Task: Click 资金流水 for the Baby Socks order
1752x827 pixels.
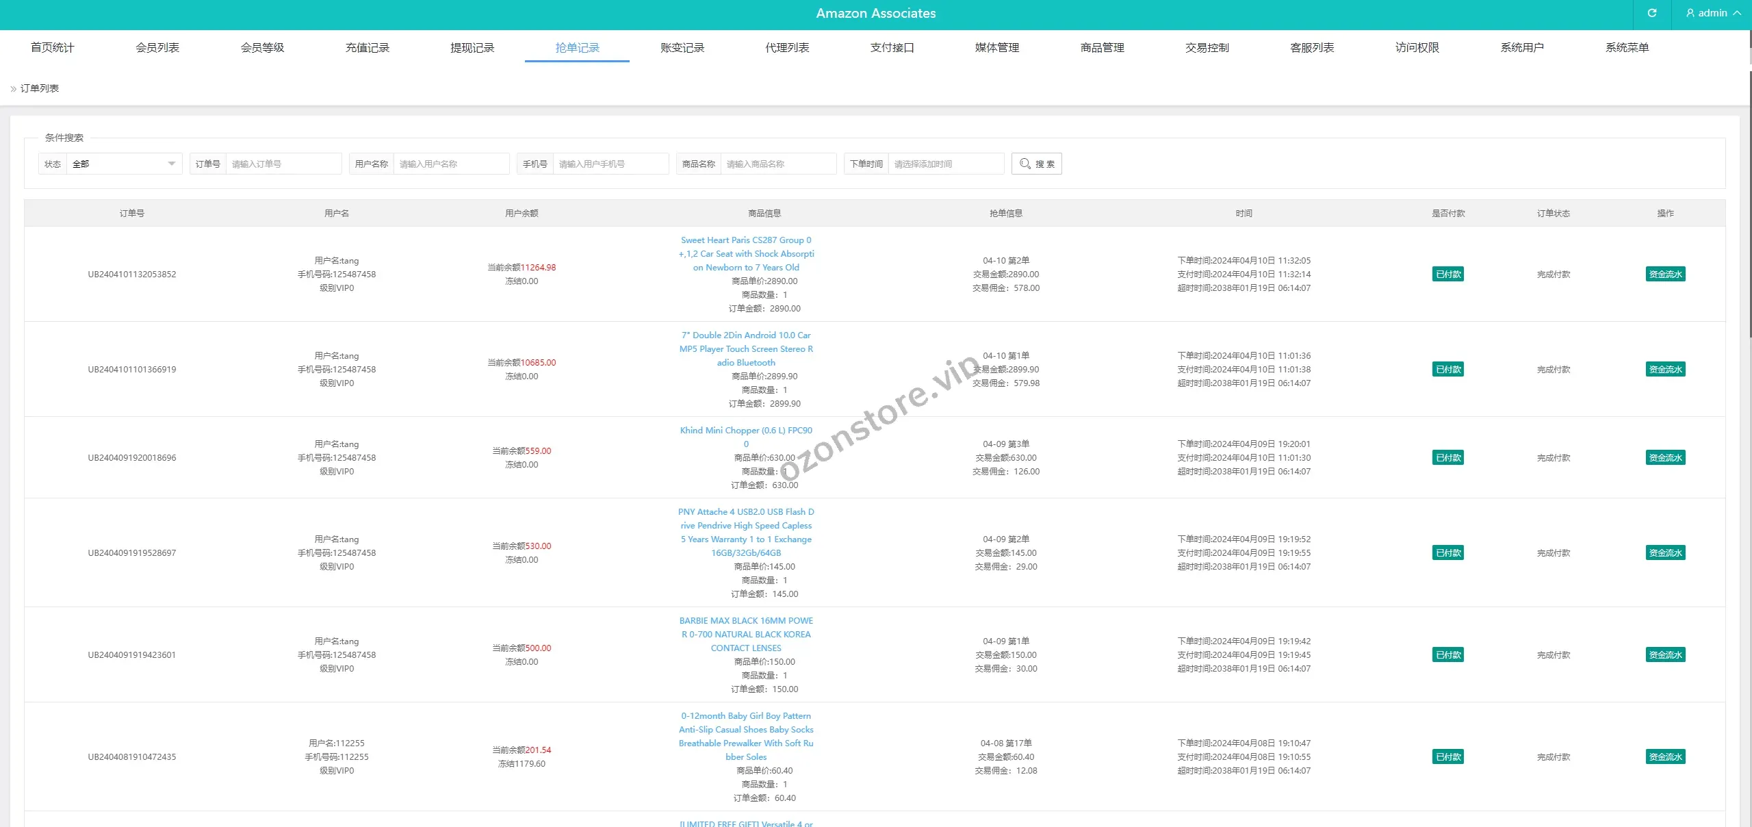Action: click(1665, 757)
